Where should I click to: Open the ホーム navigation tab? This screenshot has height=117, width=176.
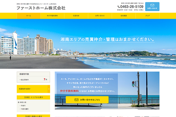(x=29, y=16)
